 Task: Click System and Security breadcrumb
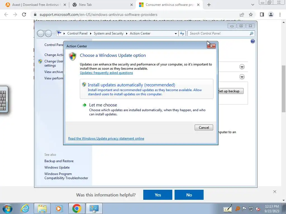pyautogui.click(x=109, y=33)
